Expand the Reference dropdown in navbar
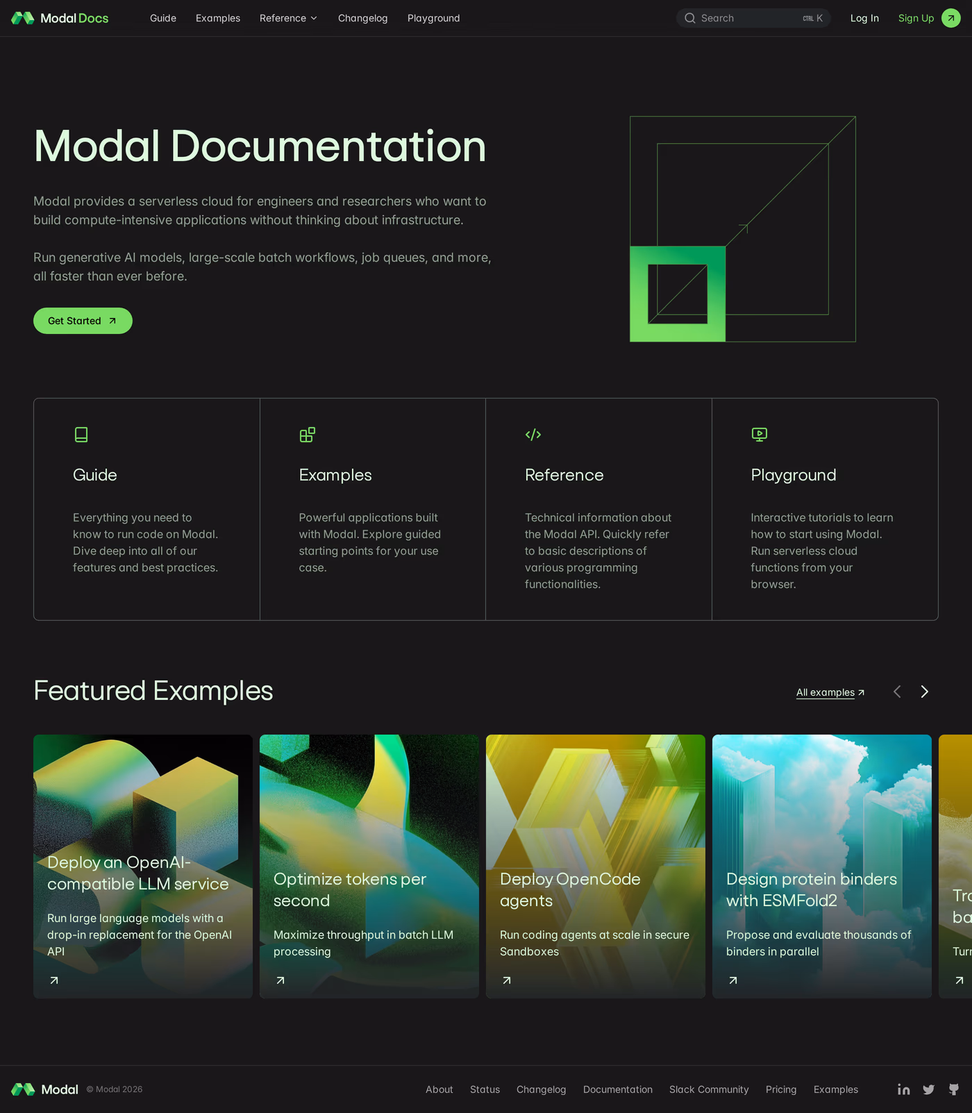Screen dimensions: 972x1113 pyautogui.click(x=288, y=18)
